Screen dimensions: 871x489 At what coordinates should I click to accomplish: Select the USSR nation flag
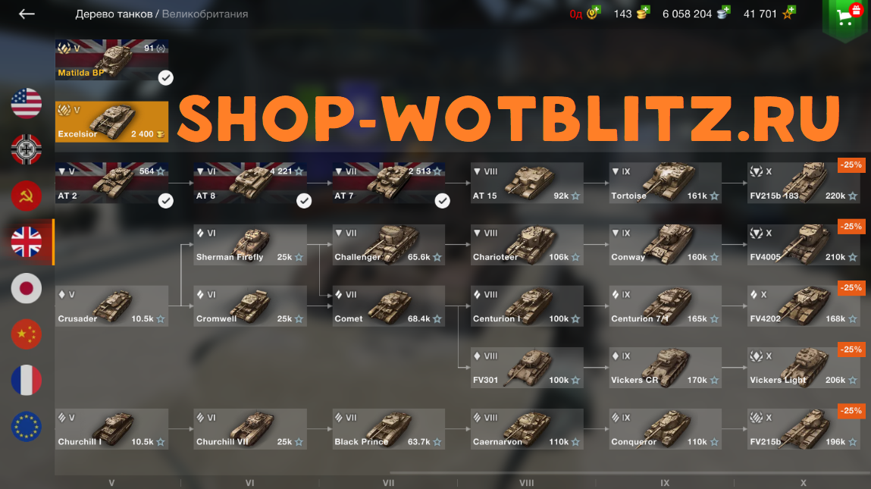point(26,196)
